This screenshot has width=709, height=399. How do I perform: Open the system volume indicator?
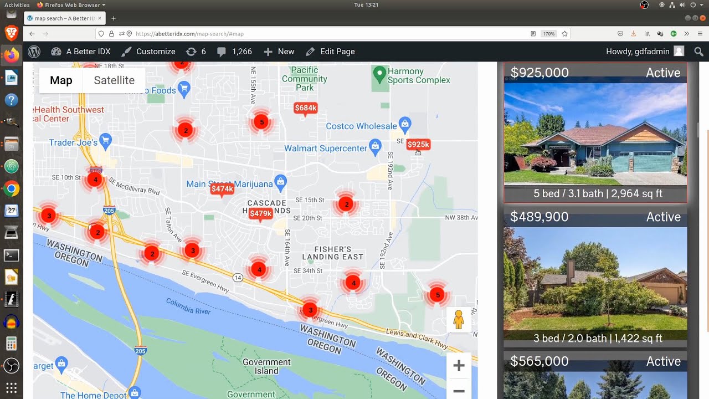(682, 5)
